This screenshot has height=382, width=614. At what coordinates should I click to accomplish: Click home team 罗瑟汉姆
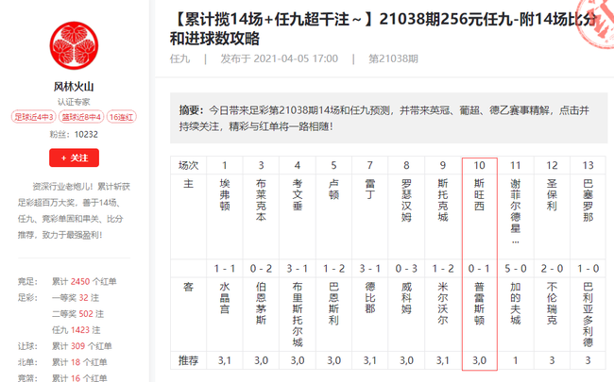click(406, 200)
